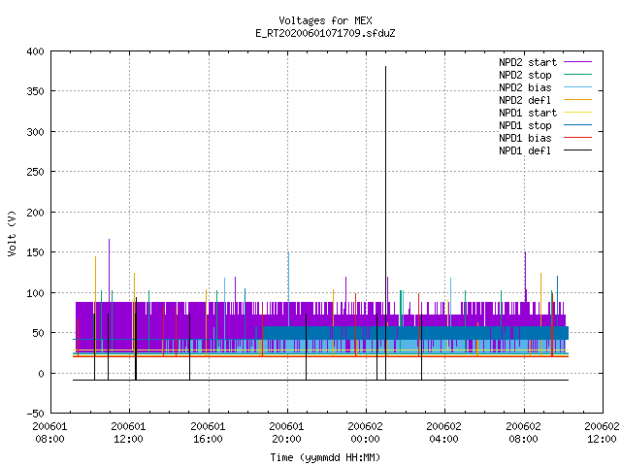
Task: Click the 'Volt (V)' y-axis label
Action: pos(12,233)
